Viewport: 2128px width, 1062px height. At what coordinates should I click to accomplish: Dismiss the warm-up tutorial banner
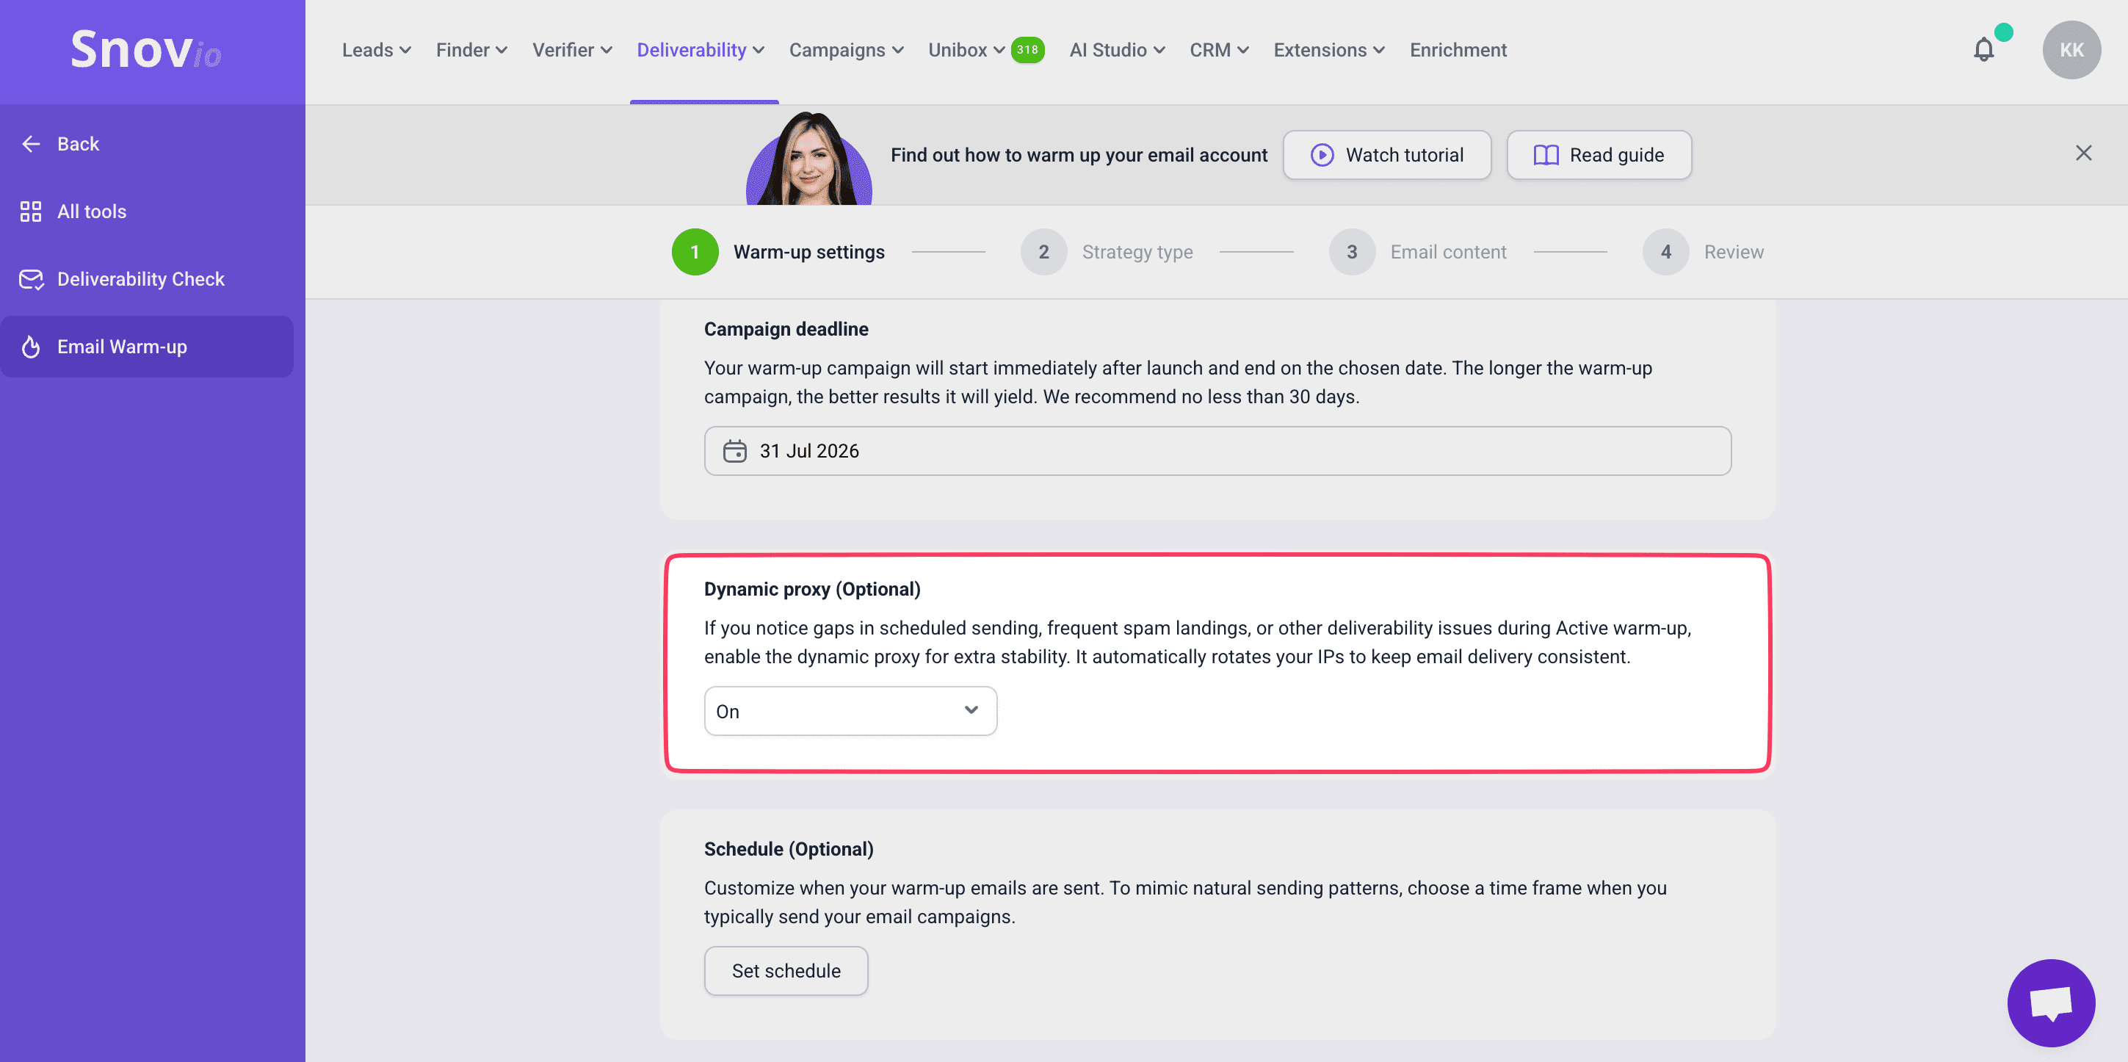click(2082, 153)
